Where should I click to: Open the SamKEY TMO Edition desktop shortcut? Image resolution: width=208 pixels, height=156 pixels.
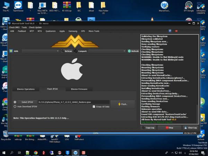55,139
